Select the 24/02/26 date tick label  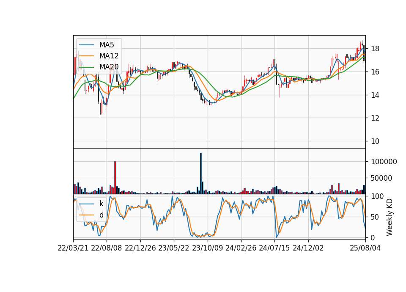[241, 248]
